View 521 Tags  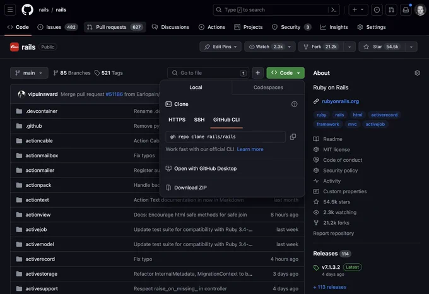click(x=109, y=73)
